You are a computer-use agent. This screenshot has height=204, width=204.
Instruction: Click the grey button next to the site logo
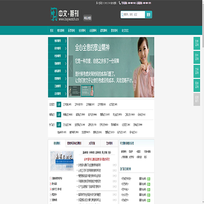point(87,18)
